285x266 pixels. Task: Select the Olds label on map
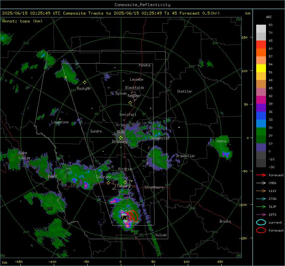(121, 132)
